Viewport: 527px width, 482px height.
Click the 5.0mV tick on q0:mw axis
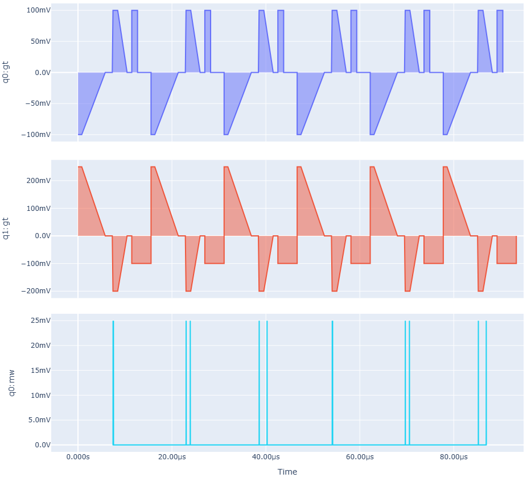click(x=34, y=420)
